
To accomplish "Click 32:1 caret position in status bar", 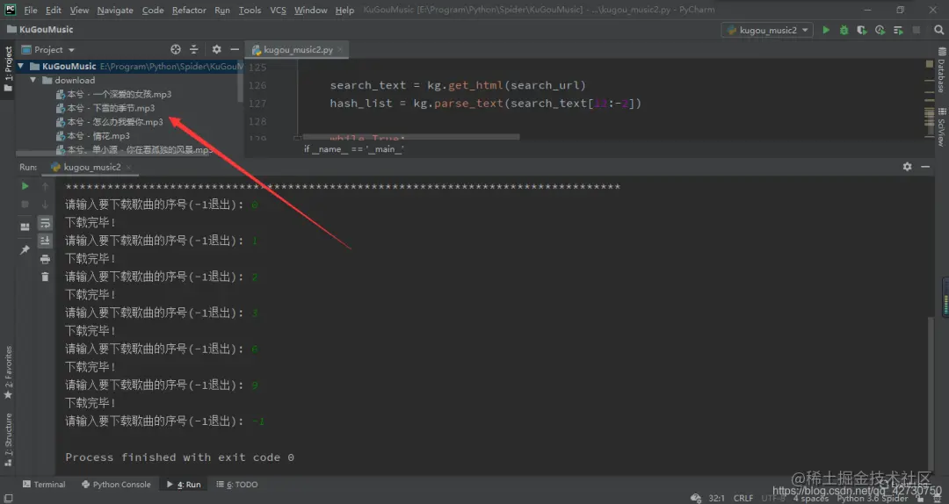I will (x=717, y=498).
